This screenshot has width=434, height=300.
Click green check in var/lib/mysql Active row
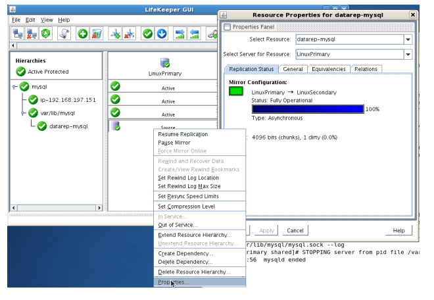pos(115,113)
